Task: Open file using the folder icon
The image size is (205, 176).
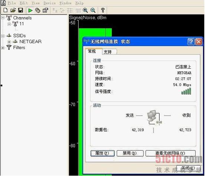Action: click(13, 10)
